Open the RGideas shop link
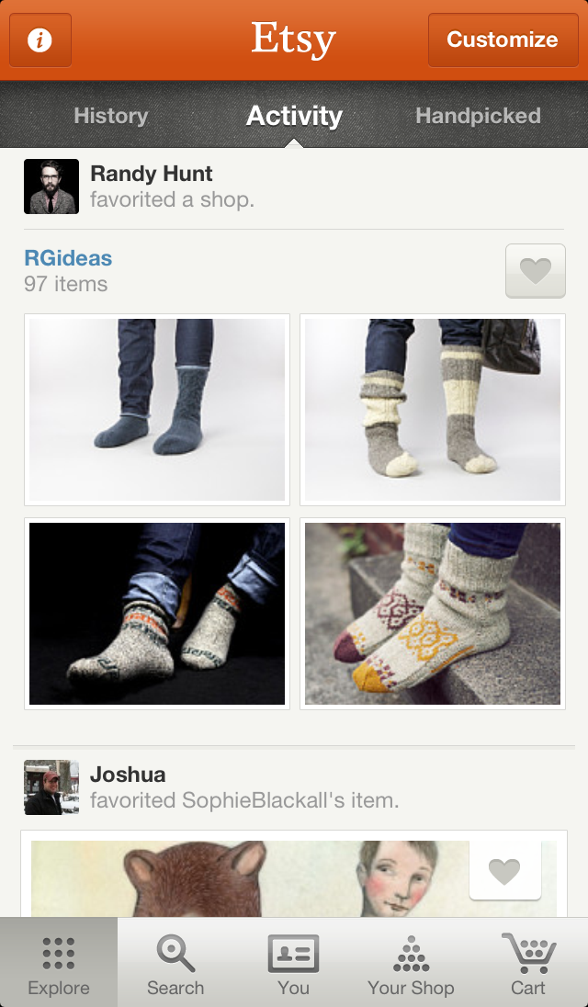This screenshot has width=588, height=1007. point(68,258)
